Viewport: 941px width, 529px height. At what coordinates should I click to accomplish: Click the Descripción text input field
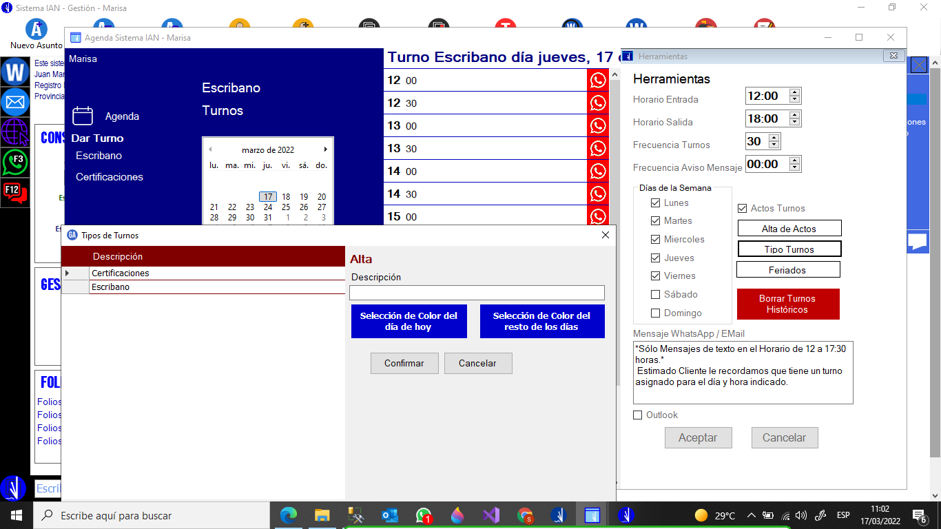(x=477, y=293)
